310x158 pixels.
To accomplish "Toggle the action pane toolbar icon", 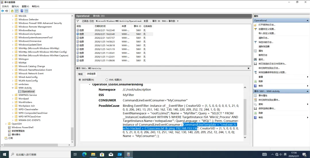I will tap(26, 11).
